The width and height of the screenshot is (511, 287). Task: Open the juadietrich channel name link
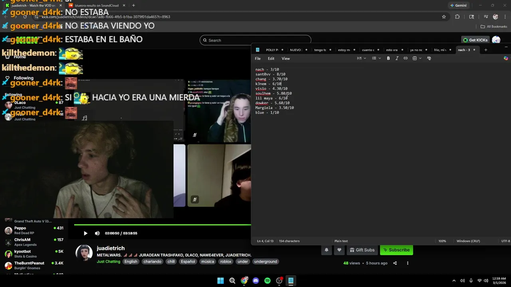(111, 248)
